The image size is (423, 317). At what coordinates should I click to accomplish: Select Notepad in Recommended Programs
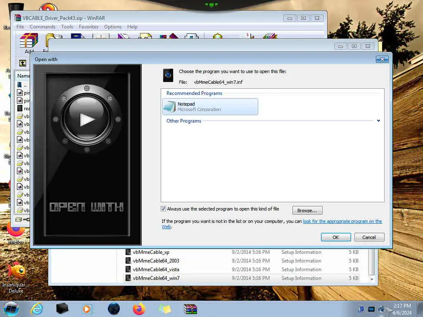click(210, 107)
